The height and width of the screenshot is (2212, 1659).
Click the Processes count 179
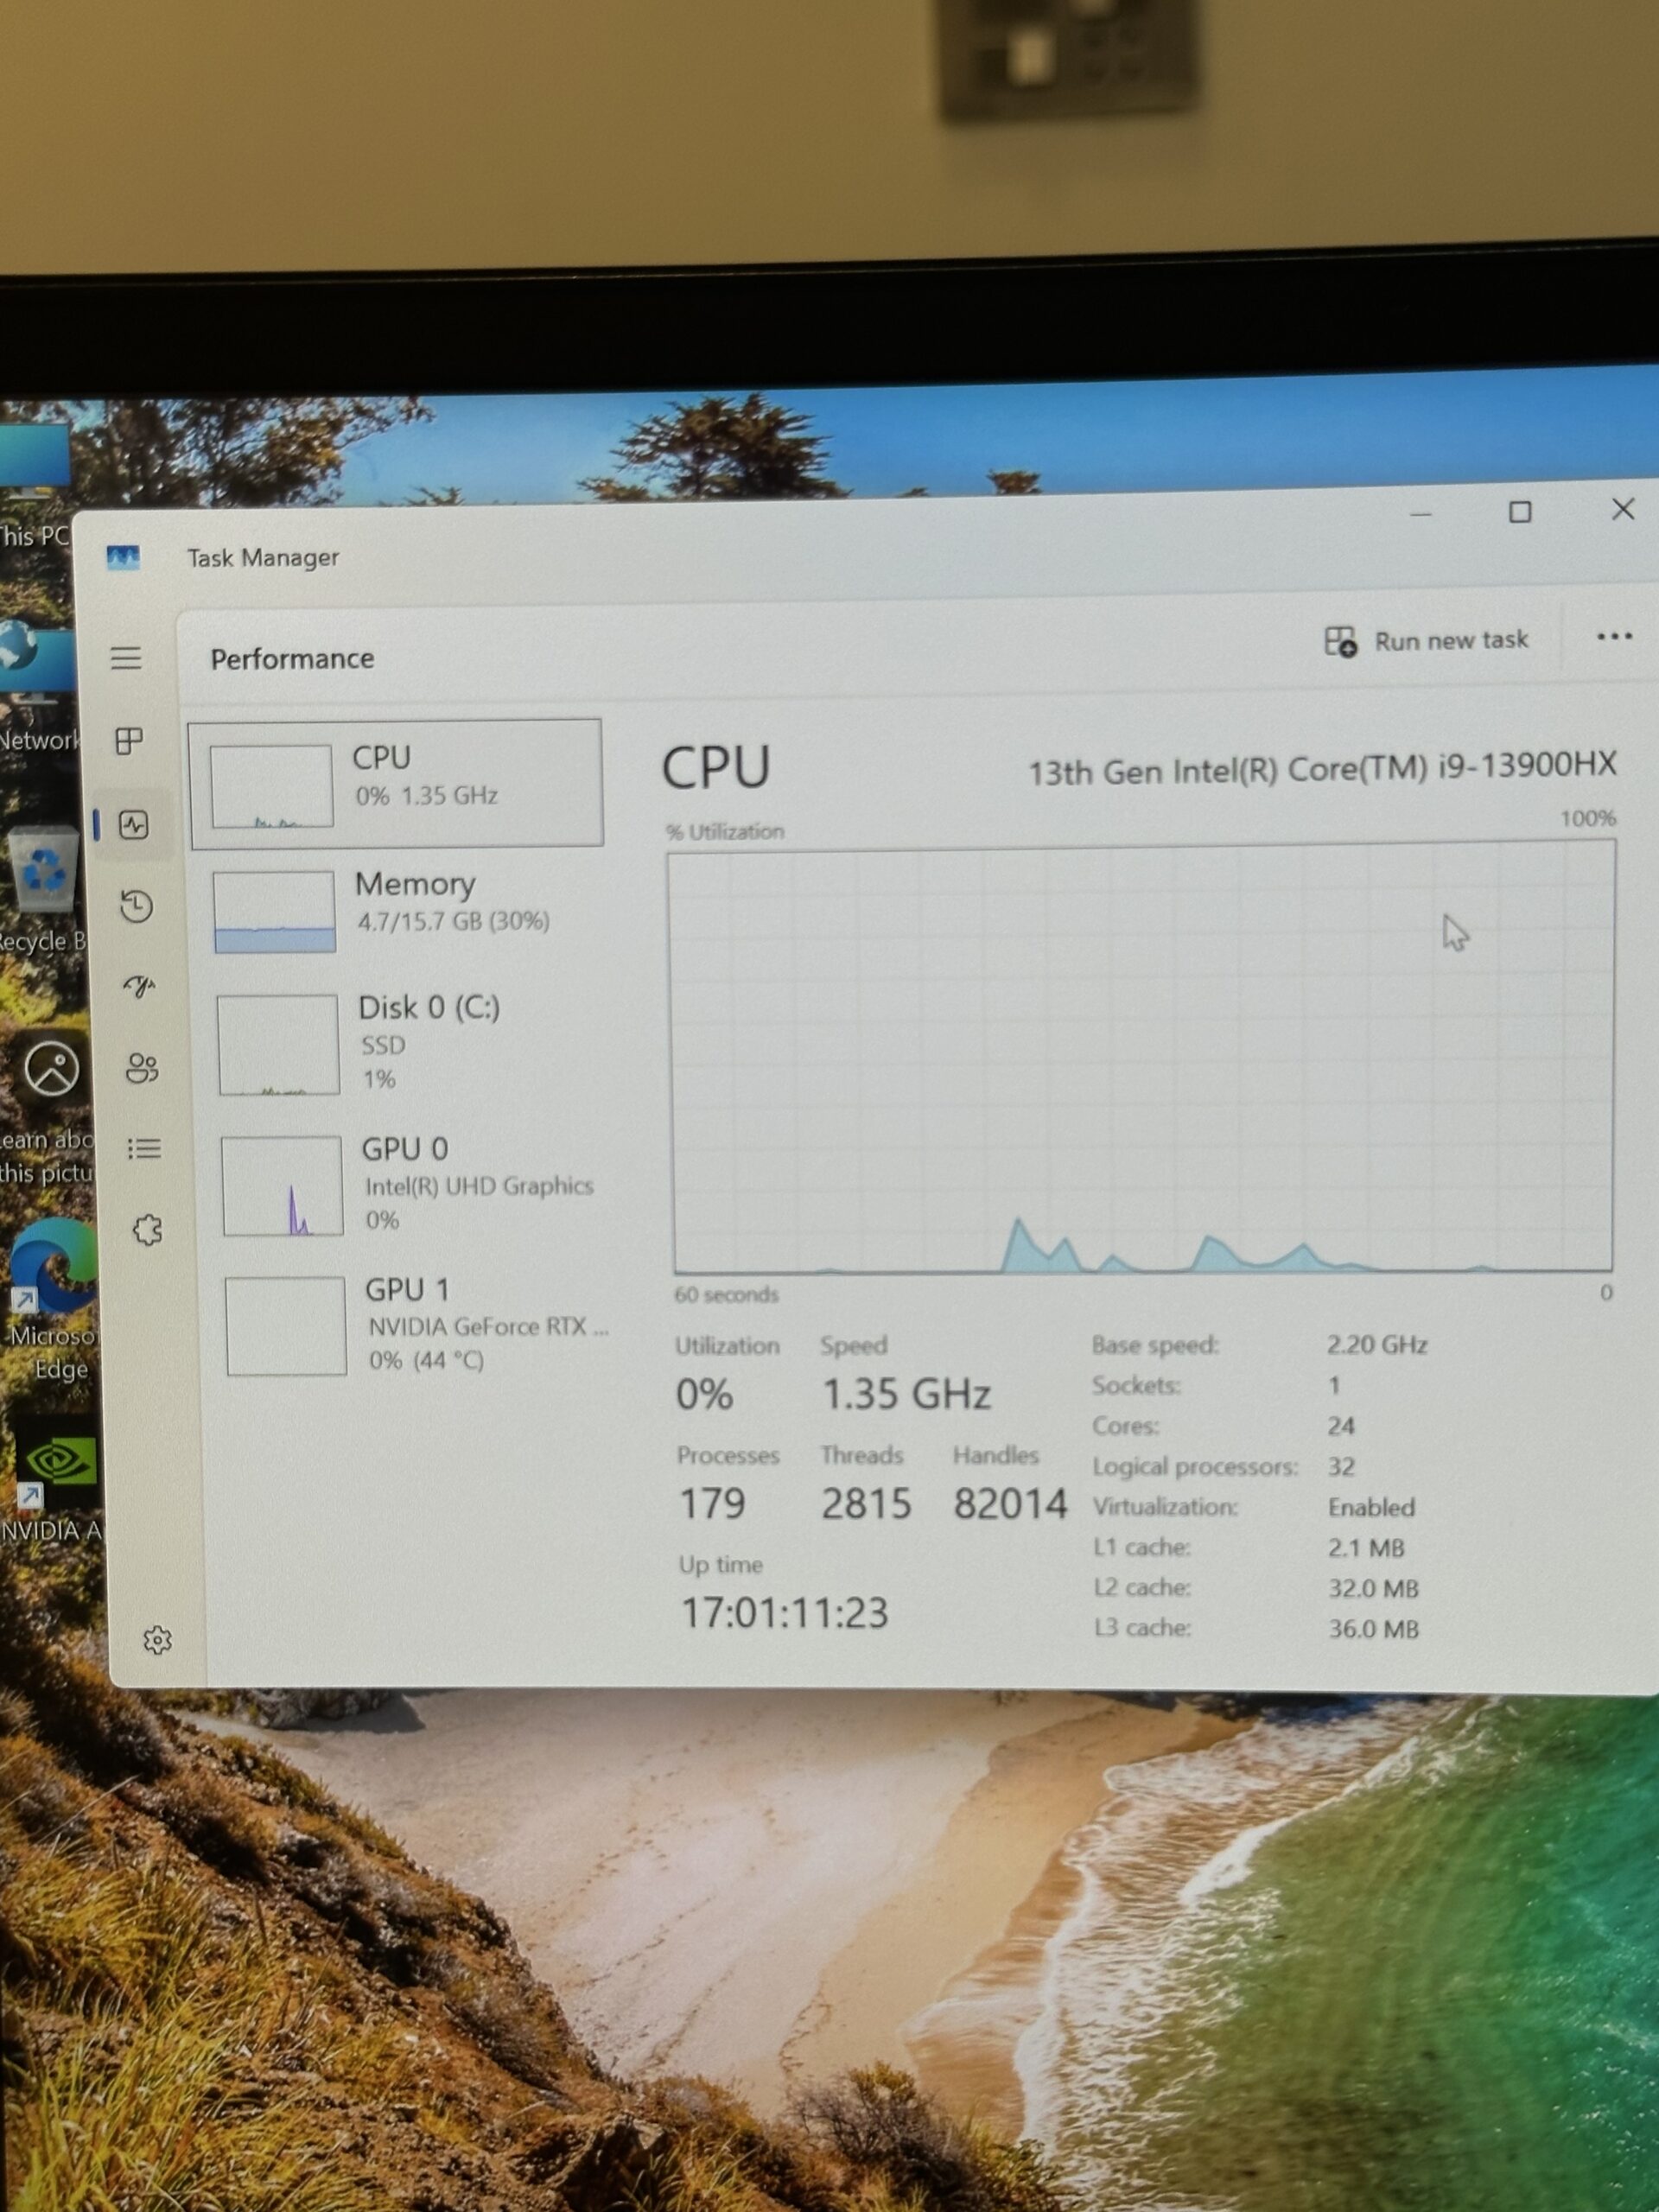pyautogui.click(x=712, y=1504)
